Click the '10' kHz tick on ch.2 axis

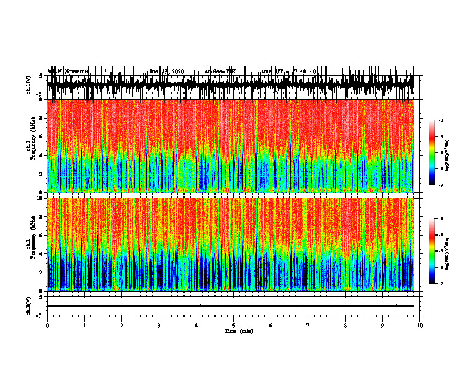click(x=40, y=198)
